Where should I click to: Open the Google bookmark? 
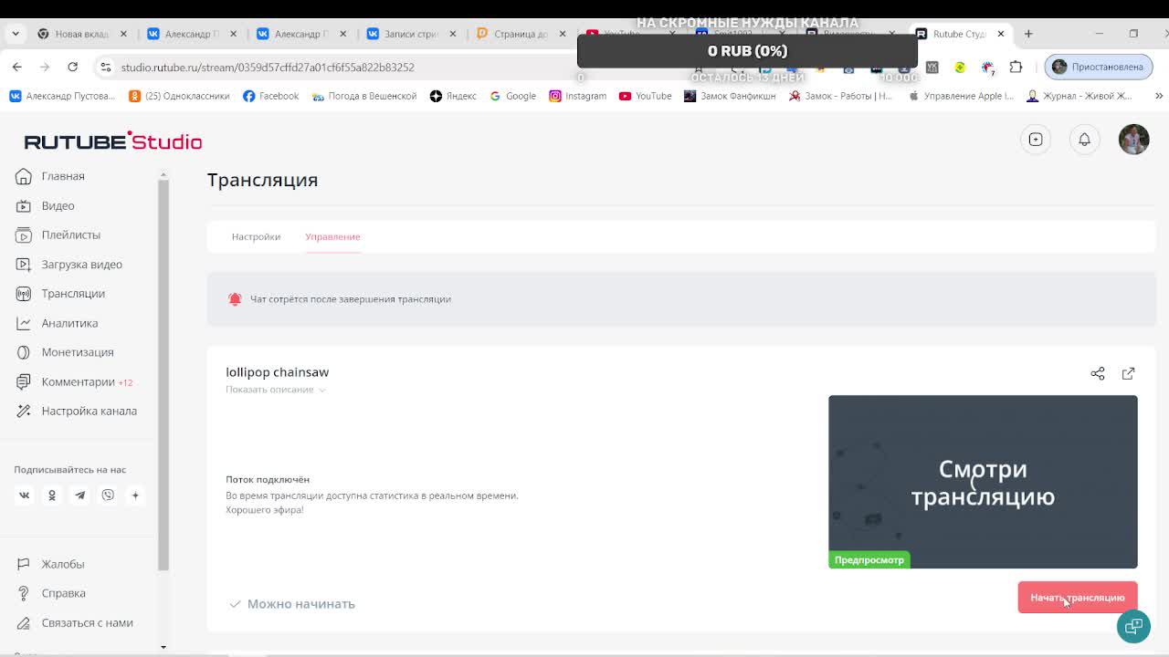[513, 96]
